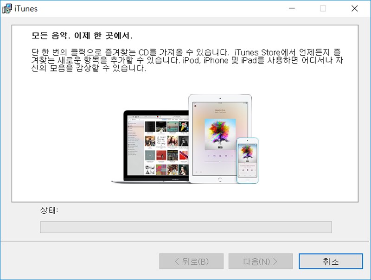This screenshot has width=371, height=280.
Task: Click the 취소 (Cancel) button
Action: (331, 261)
